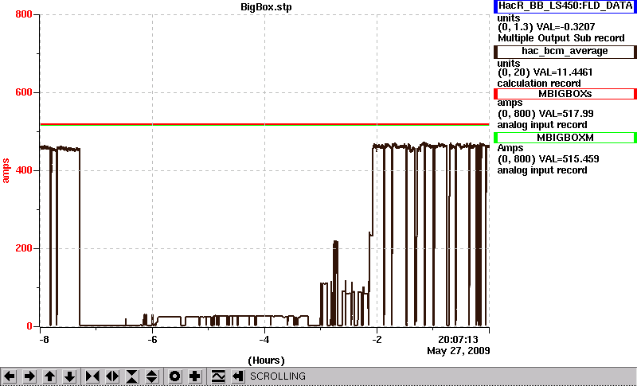
Task: Click the hourglass vertical zoom-in icon
Action: point(132,376)
